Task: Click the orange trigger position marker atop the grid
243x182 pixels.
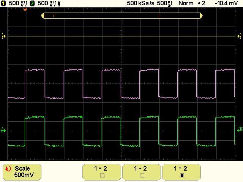Action: click(25, 9)
